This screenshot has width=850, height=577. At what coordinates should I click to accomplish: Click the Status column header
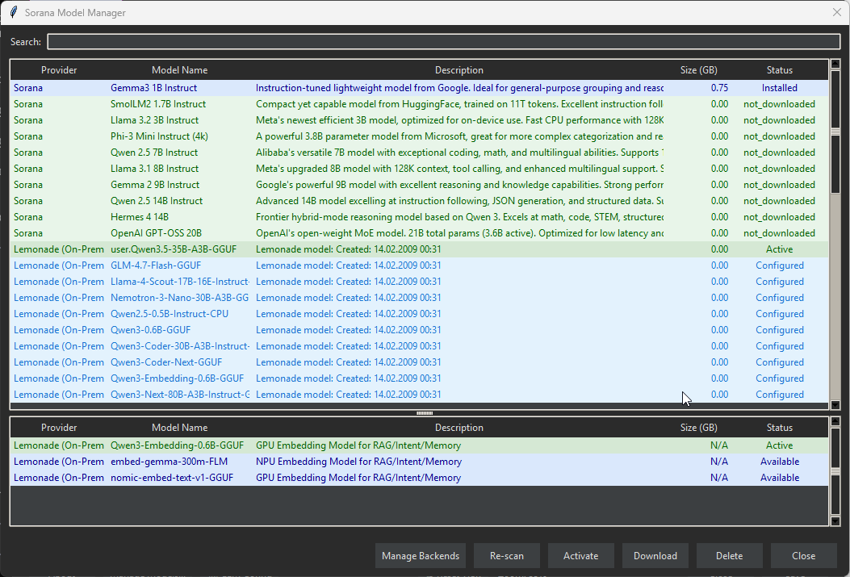(x=779, y=69)
